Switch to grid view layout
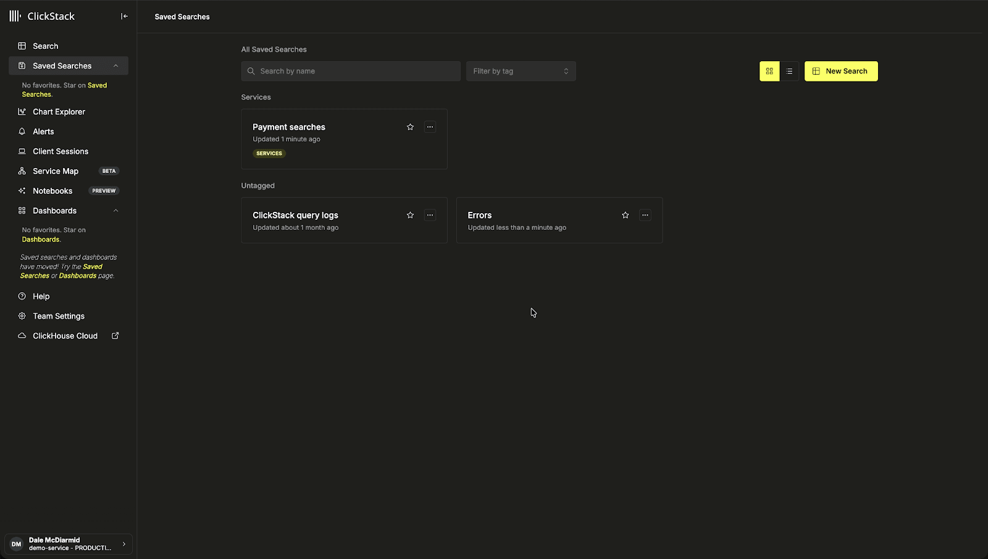The image size is (988, 559). (769, 71)
